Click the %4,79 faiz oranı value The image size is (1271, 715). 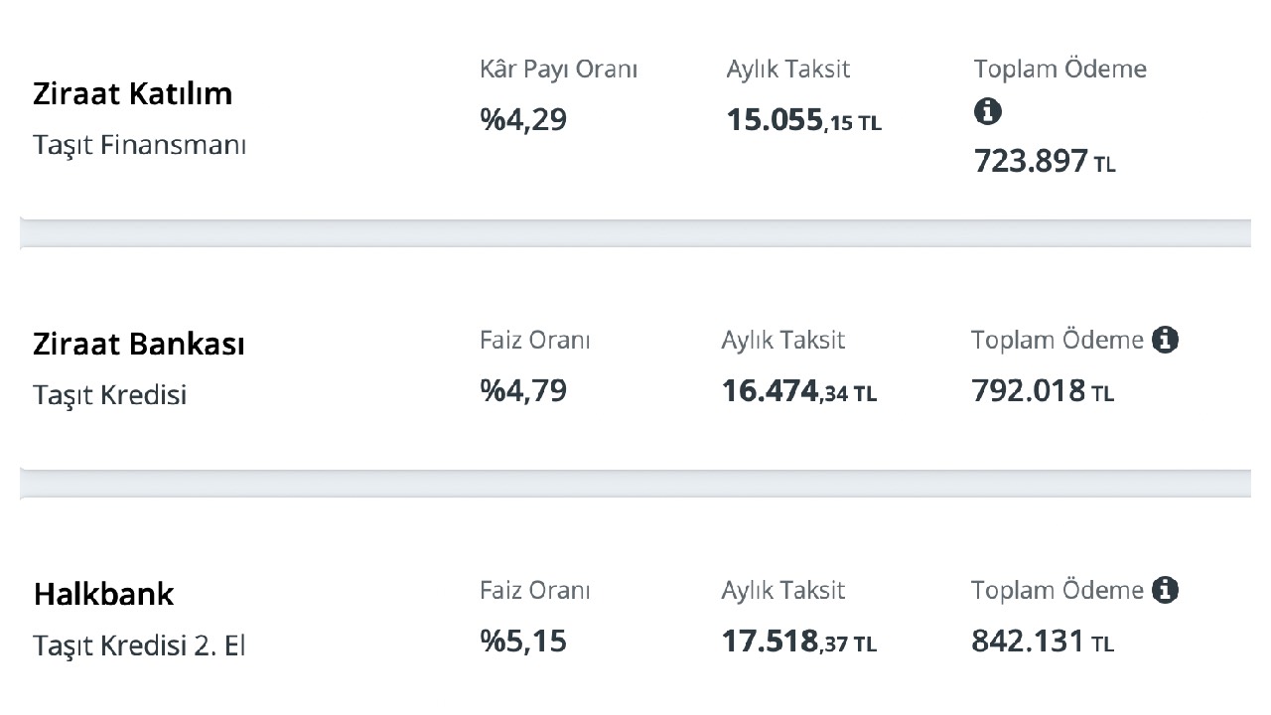pos(523,390)
